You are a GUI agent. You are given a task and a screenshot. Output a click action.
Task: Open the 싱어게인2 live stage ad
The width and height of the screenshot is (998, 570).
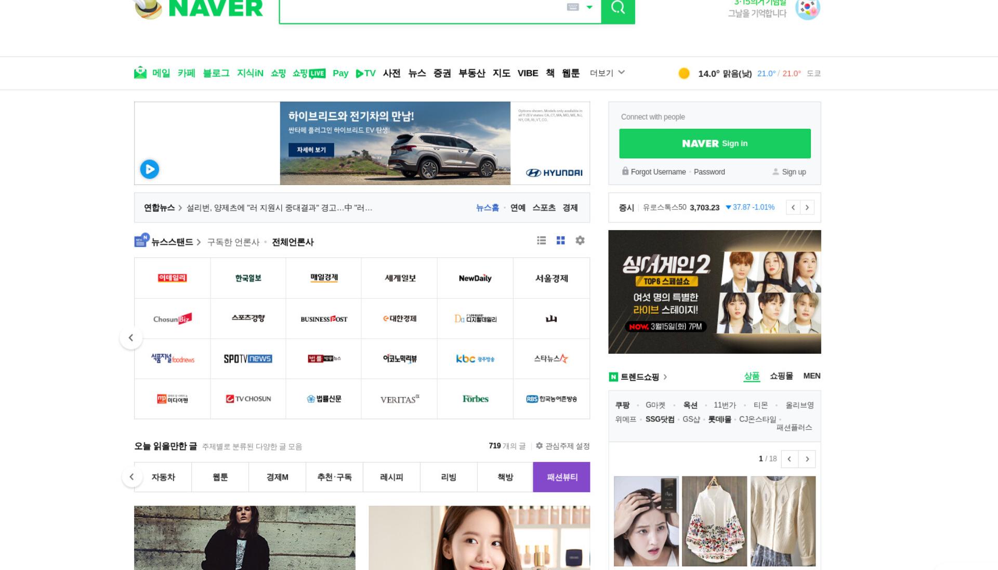715,292
